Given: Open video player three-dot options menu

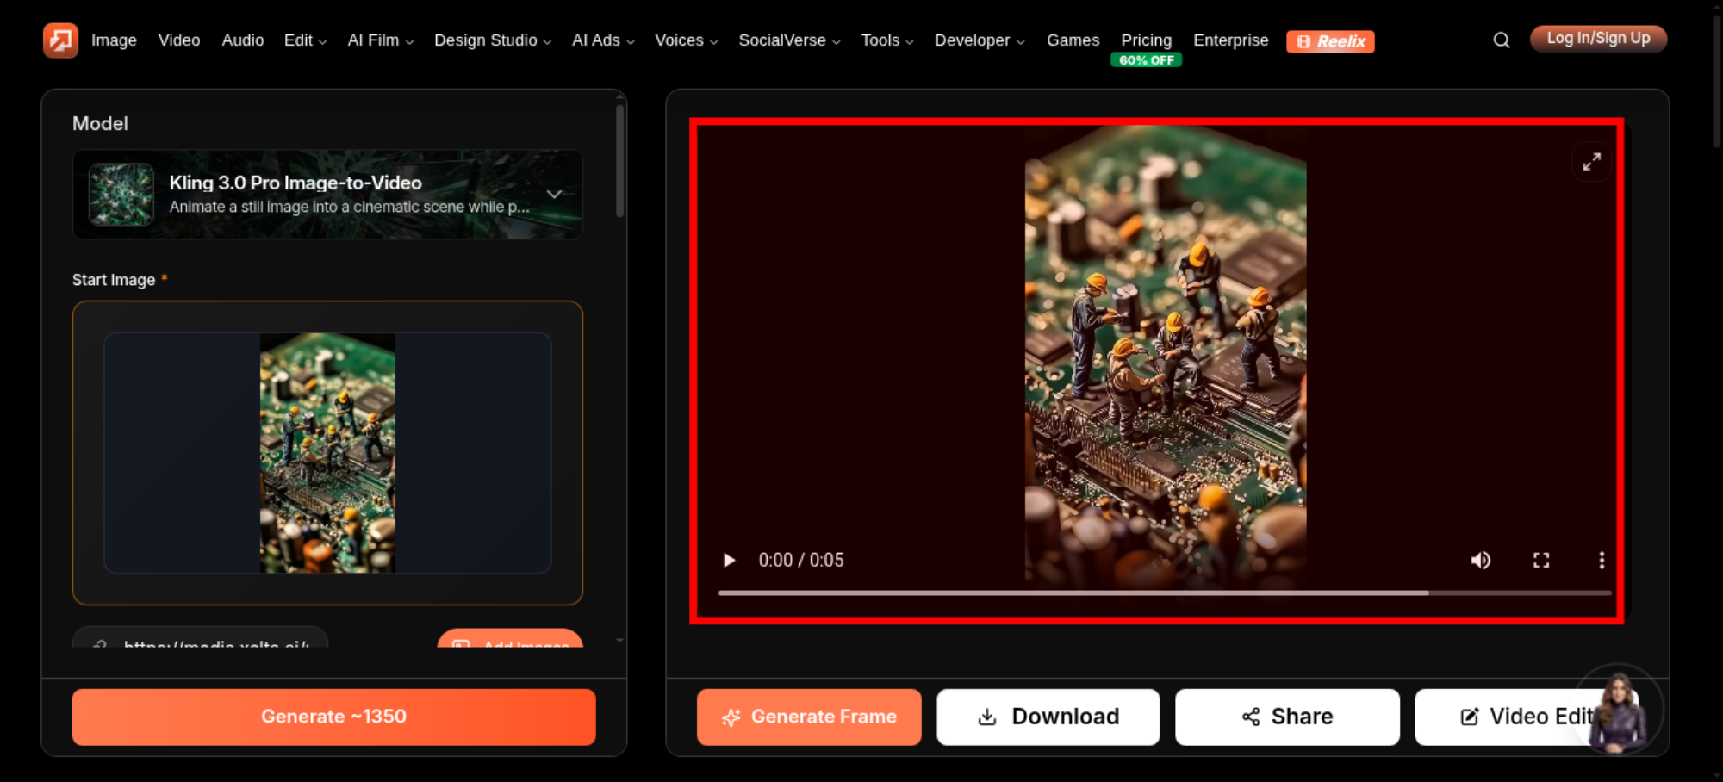Looking at the screenshot, I should [1602, 560].
